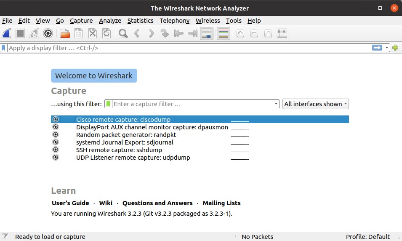The image size is (402, 241).
Task: Close this capture file icon
Action: coord(93,33)
